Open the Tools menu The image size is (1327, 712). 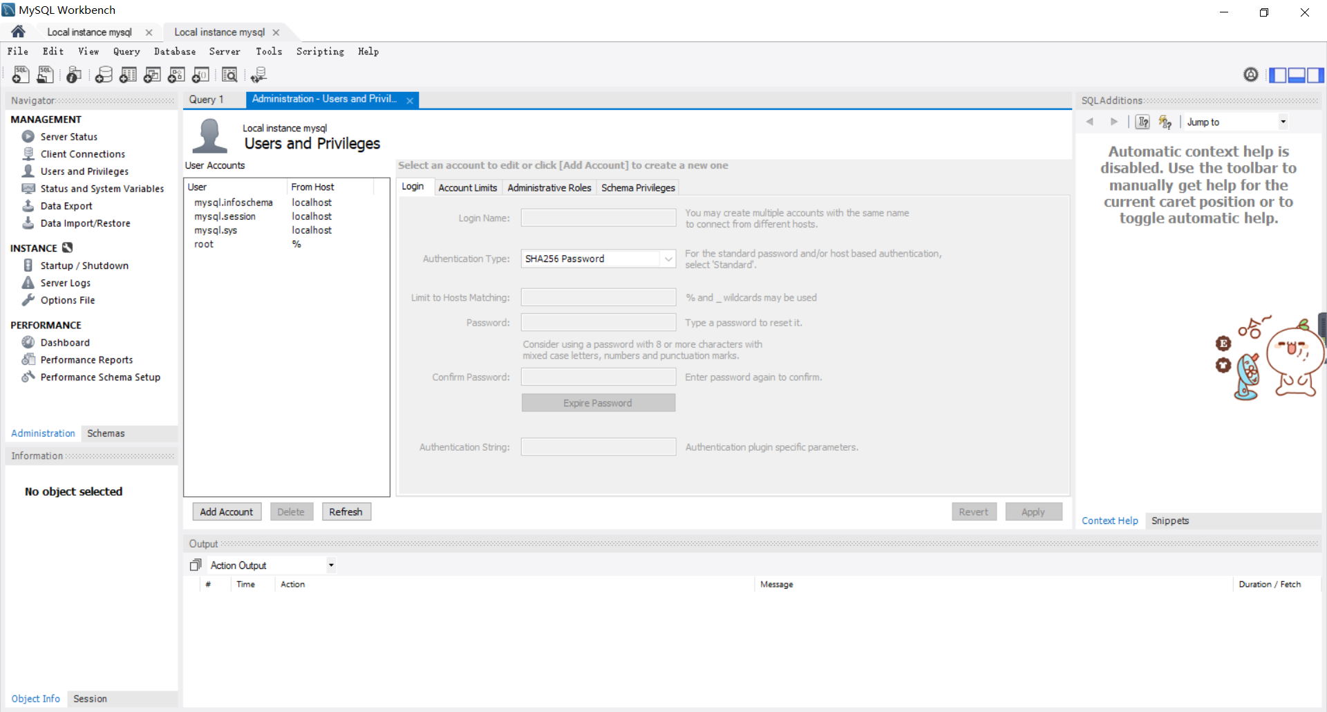tap(269, 51)
